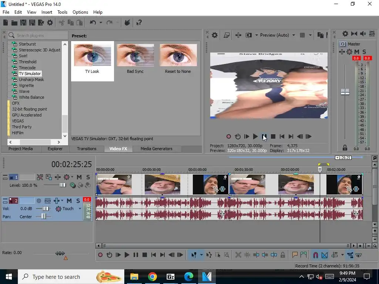The height and width of the screenshot is (284, 379).
Task: Open Split Screen View dropdown arrow
Action: point(256,35)
